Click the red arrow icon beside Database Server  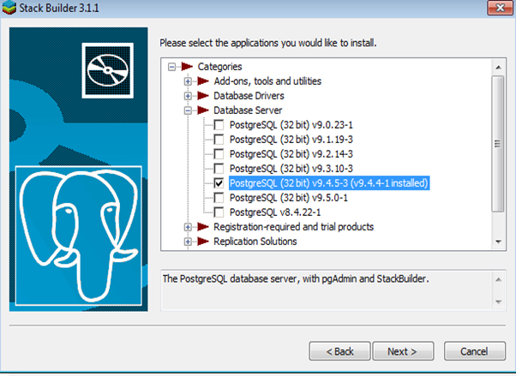coord(203,110)
